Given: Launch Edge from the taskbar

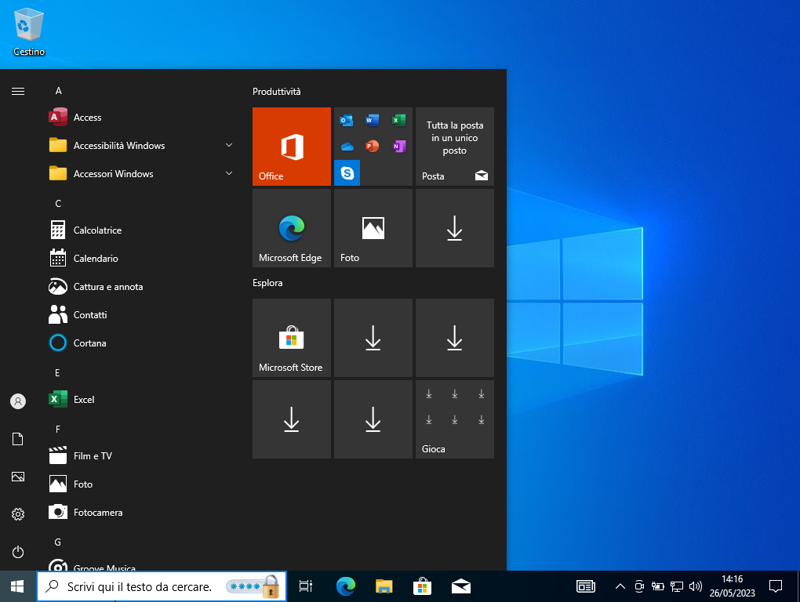Looking at the screenshot, I should coord(346,586).
